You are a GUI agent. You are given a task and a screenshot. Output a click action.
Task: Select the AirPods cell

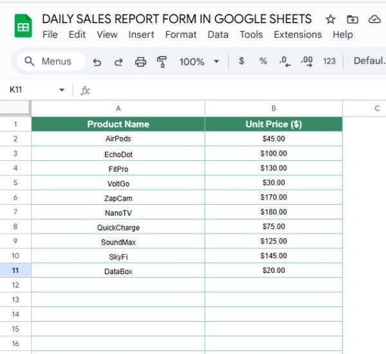tap(118, 139)
